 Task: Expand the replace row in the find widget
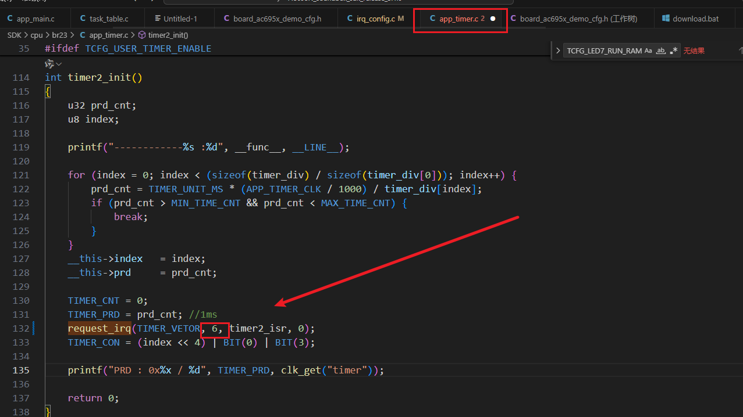tap(558, 51)
